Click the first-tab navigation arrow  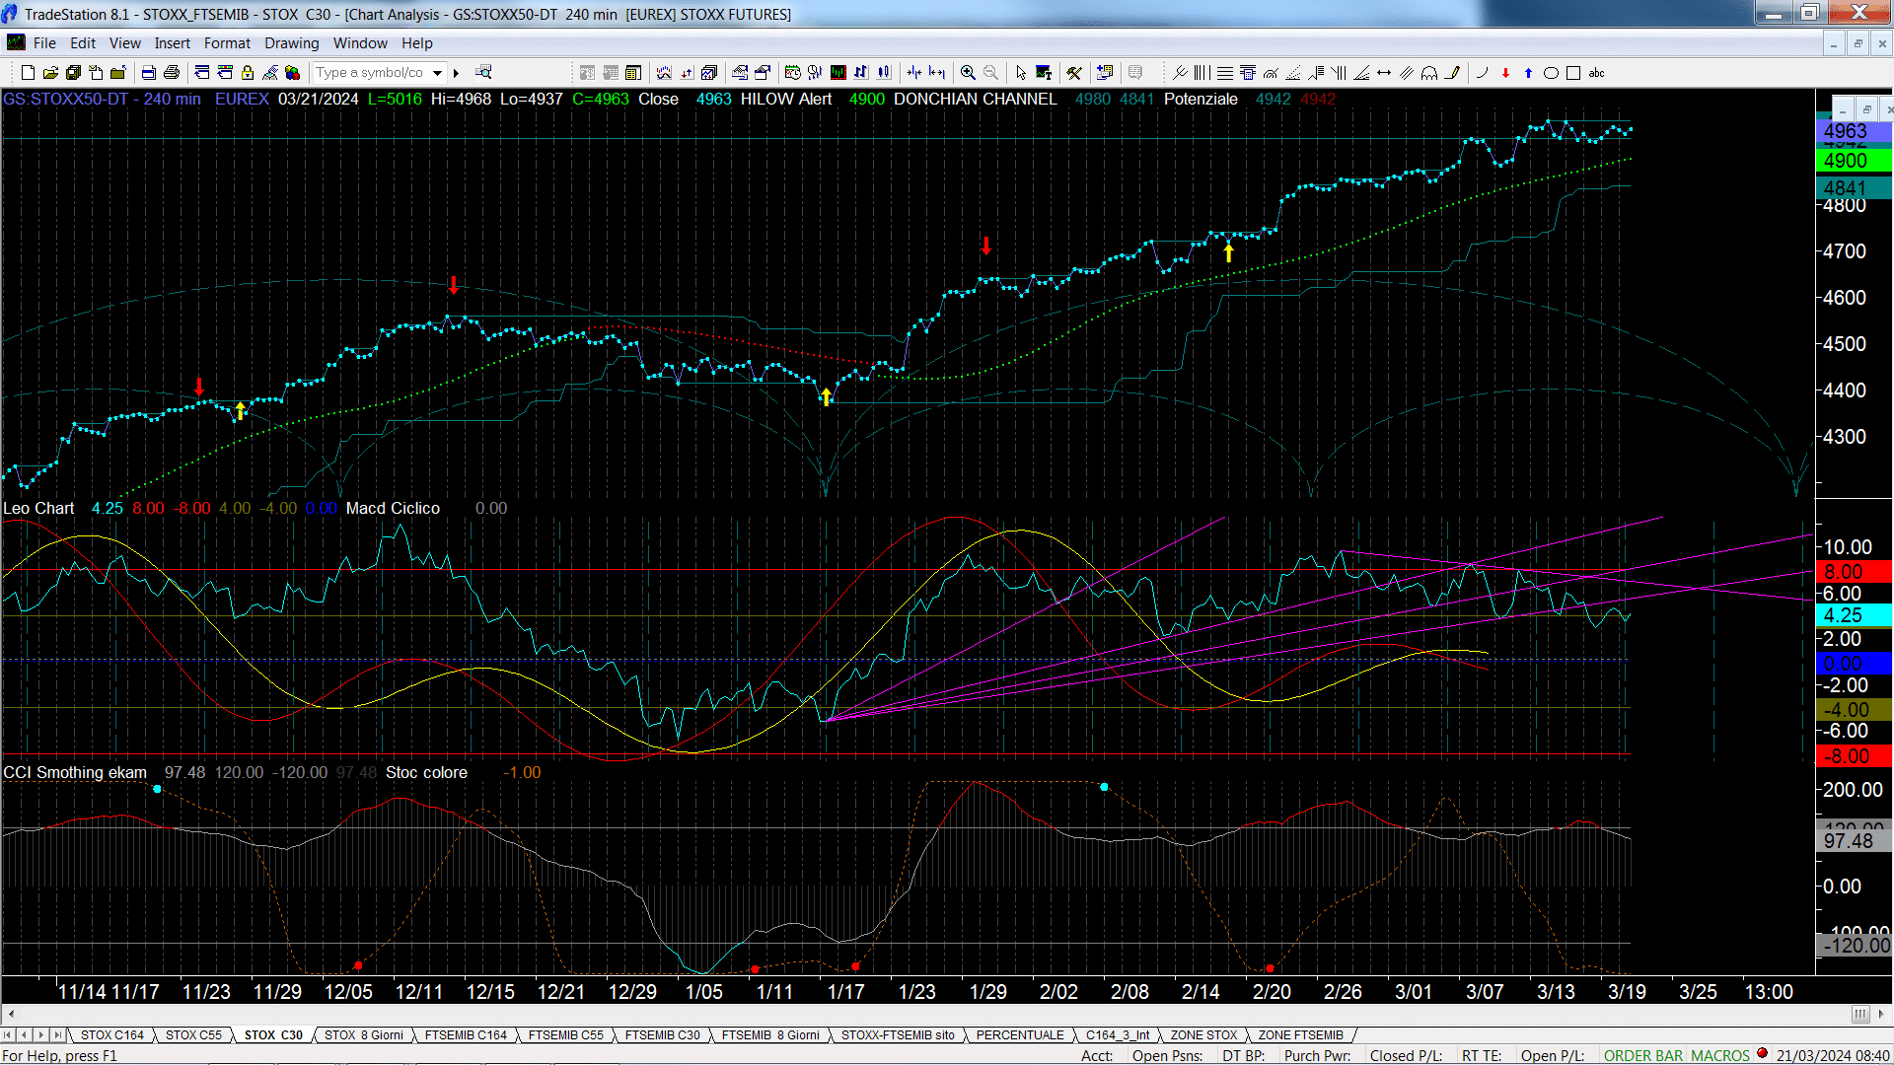click(9, 1035)
